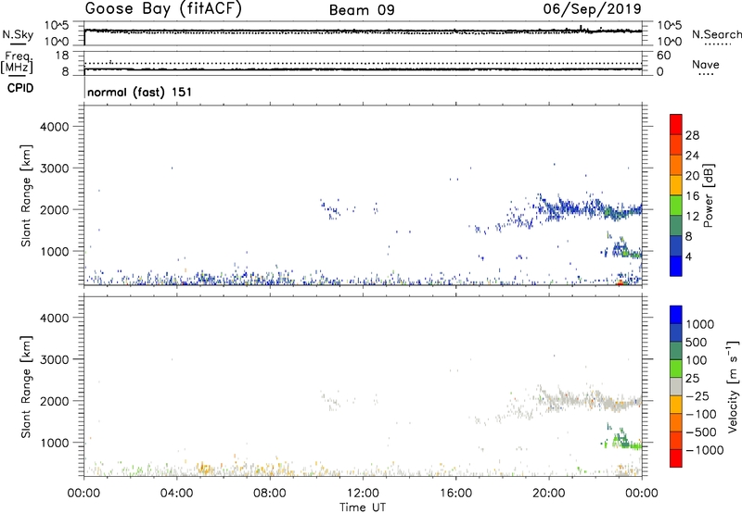Click the '24' Power colorbar tick label
Screen dimensions: 742x513
coord(692,156)
